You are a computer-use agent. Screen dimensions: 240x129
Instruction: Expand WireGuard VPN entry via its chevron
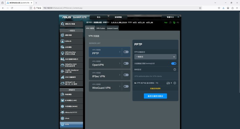coord(120,87)
